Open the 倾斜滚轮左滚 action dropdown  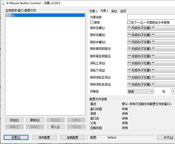[151, 77]
